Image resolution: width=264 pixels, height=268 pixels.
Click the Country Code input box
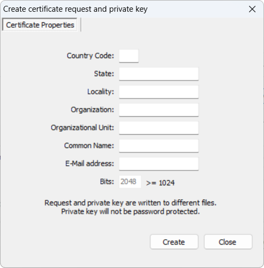coord(129,56)
